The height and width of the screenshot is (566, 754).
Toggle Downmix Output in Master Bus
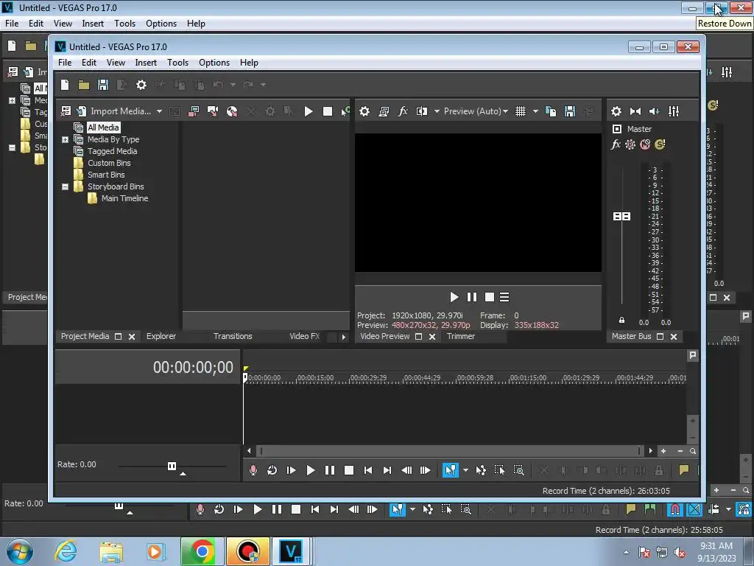pyautogui.click(x=635, y=111)
